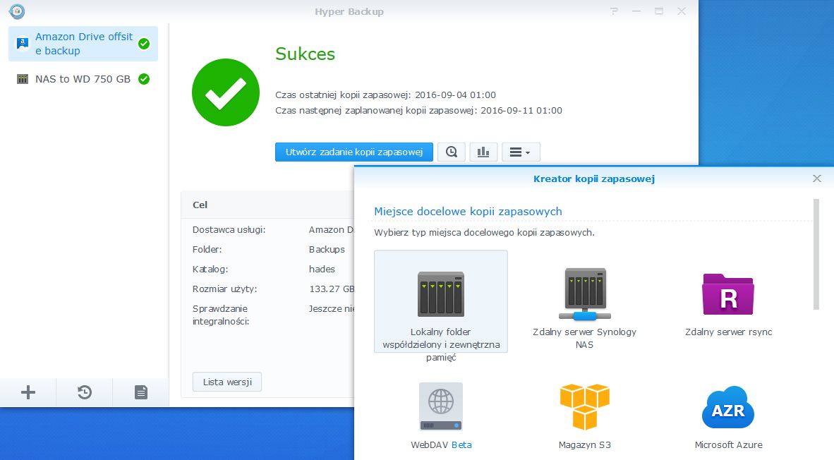Close the Kreator kopii zapasowej wizard
This screenshot has height=460, width=834.
(817, 178)
